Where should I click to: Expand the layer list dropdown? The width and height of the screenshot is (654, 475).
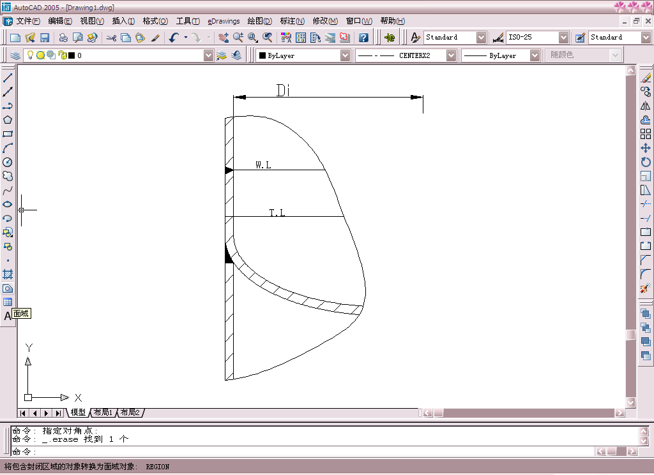tap(208, 55)
